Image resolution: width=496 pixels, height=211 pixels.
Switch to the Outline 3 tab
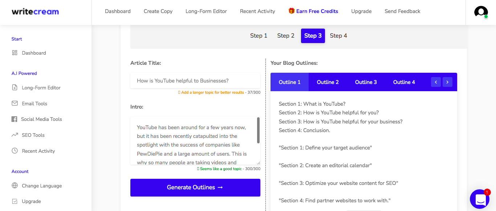pyautogui.click(x=366, y=82)
